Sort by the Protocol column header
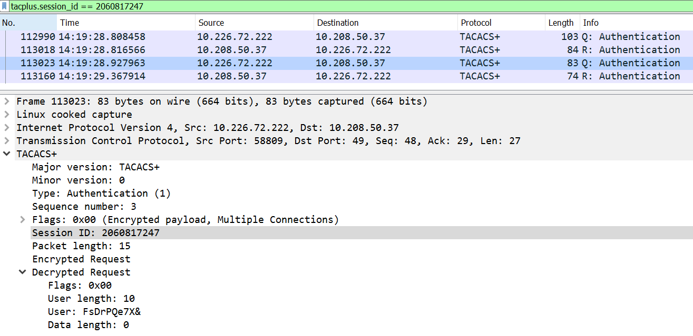693x336 pixels. point(501,23)
